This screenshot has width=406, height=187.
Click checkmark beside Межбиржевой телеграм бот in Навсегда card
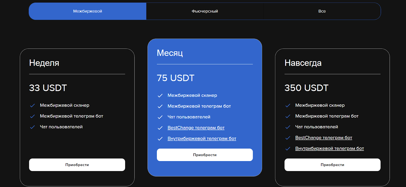287,116
